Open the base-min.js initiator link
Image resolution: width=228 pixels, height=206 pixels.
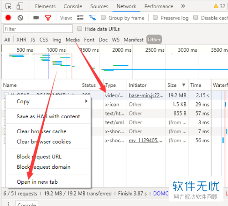tap(146, 95)
